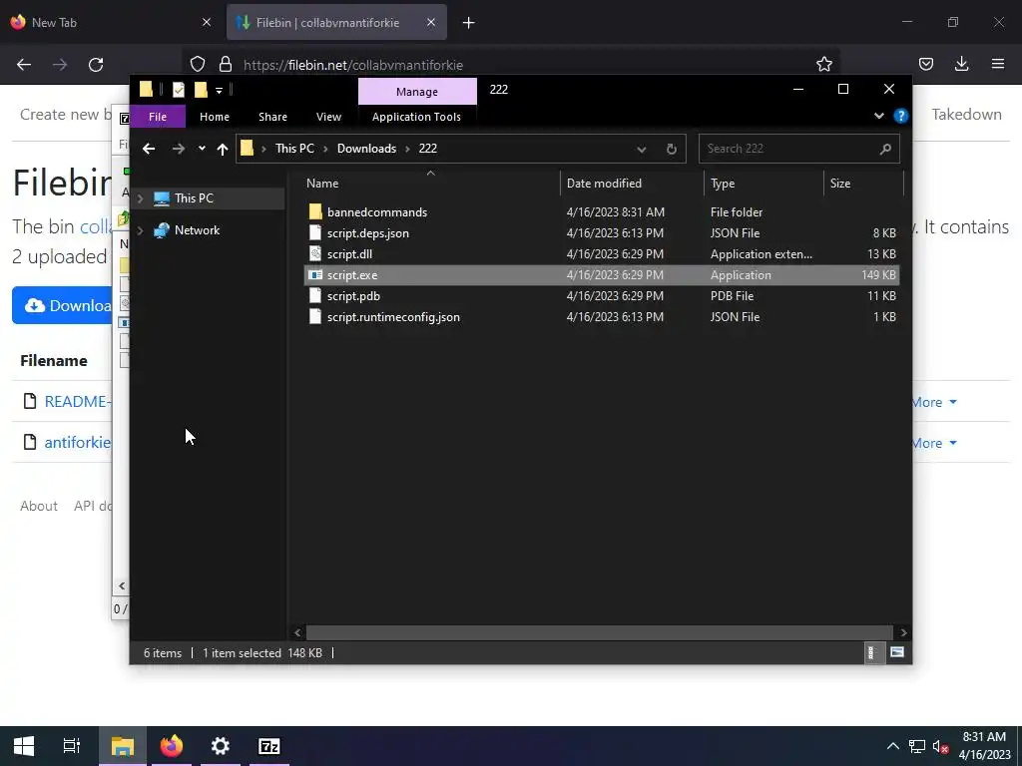
Task: Switch to large icons view layout
Action: 897,652
